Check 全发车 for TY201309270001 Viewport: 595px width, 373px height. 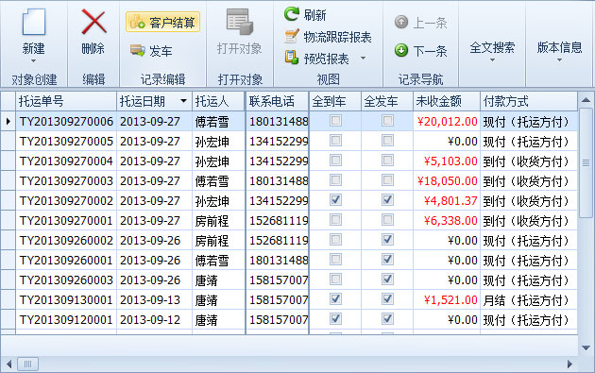(387, 220)
